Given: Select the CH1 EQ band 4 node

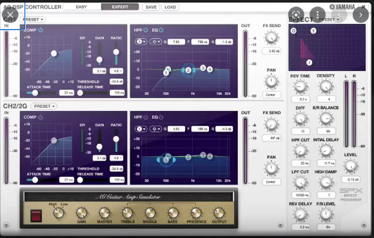Looking at the screenshot, I should coord(210,70).
